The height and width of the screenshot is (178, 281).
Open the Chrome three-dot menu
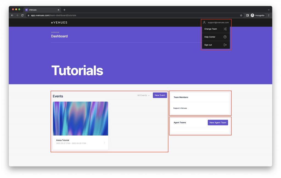[269, 15]
